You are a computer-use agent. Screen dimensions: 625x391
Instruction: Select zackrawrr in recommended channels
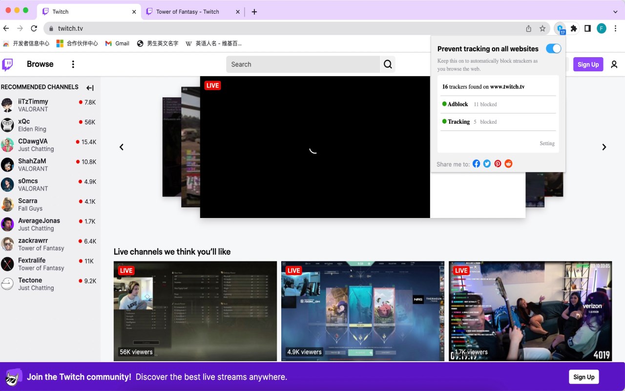(50, 244)
